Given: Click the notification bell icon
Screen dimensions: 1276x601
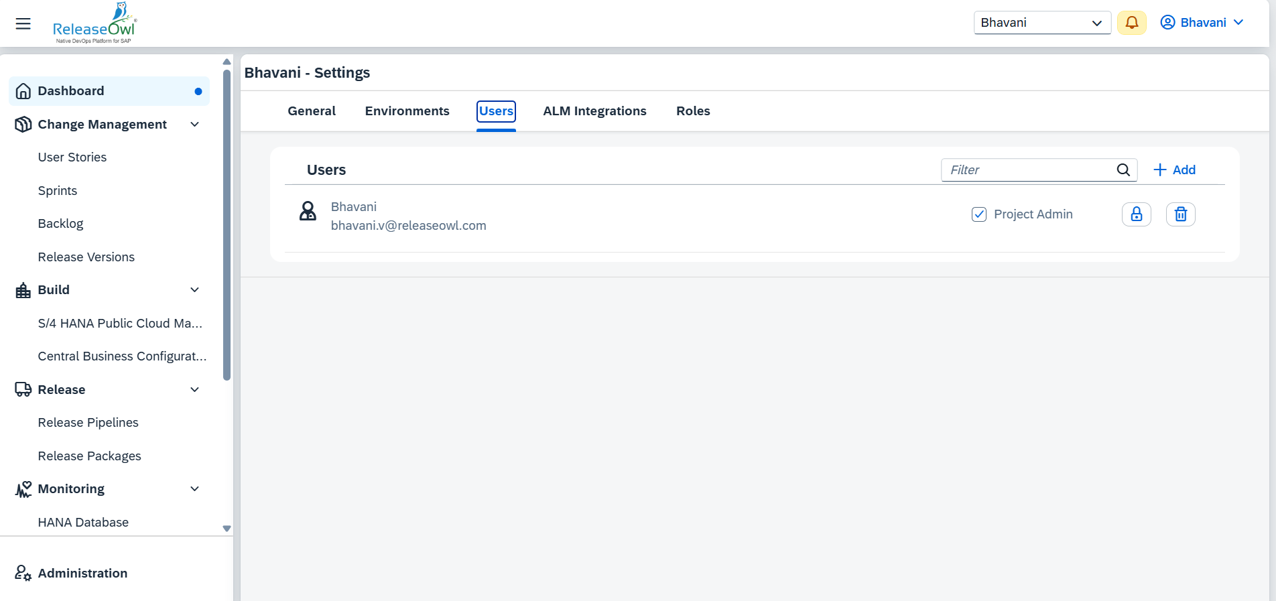Looking at the screenshot, I should (1131, 23).
